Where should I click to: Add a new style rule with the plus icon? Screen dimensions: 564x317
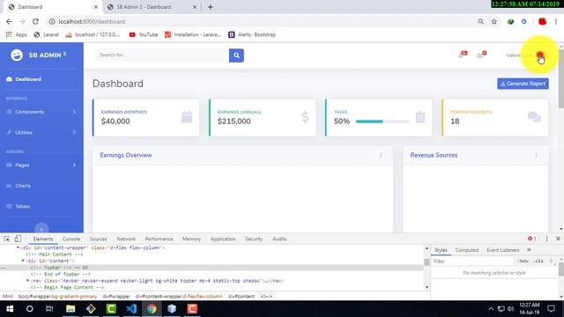[x=551, y=262]
